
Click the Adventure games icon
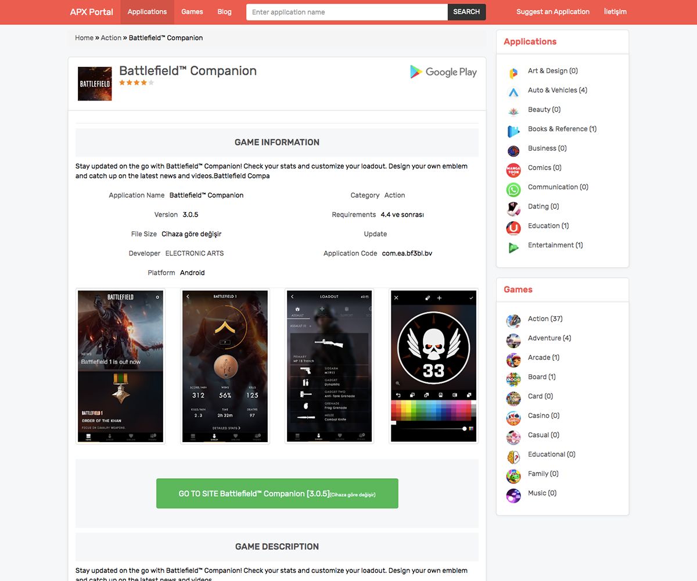coord(513,340)
